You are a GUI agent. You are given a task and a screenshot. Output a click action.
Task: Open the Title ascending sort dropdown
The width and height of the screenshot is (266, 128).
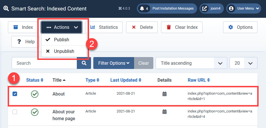pos(191,63)
